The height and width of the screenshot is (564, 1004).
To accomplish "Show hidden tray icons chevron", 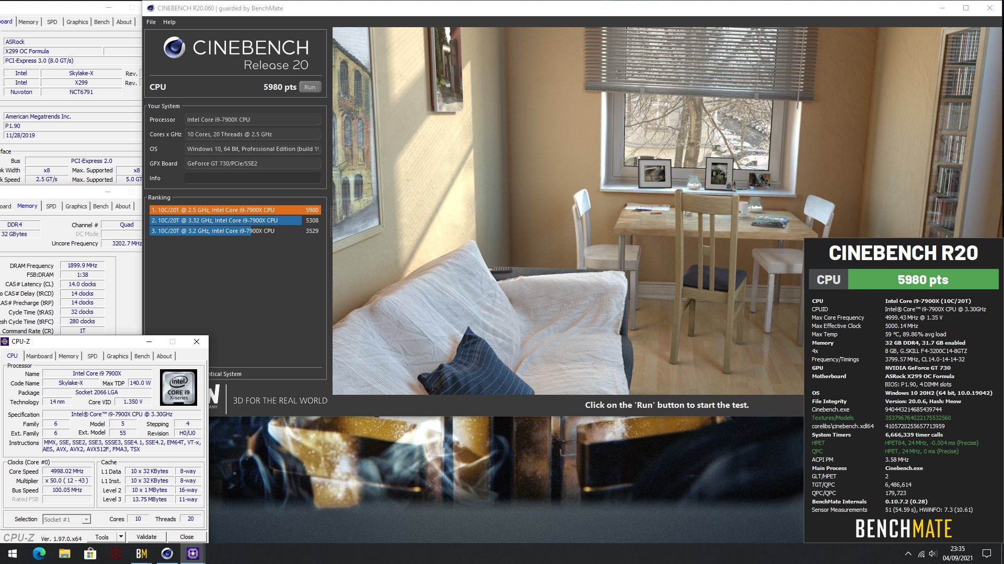I will 908,554.
